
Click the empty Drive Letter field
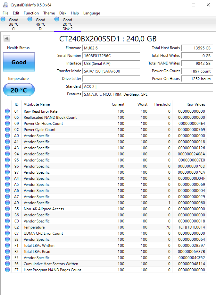click(111, 79)
